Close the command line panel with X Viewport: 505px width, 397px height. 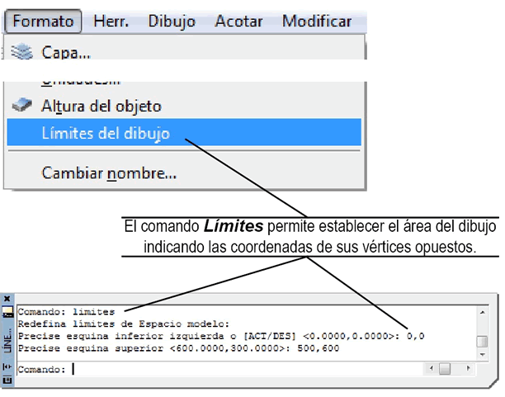coord(7,298)
